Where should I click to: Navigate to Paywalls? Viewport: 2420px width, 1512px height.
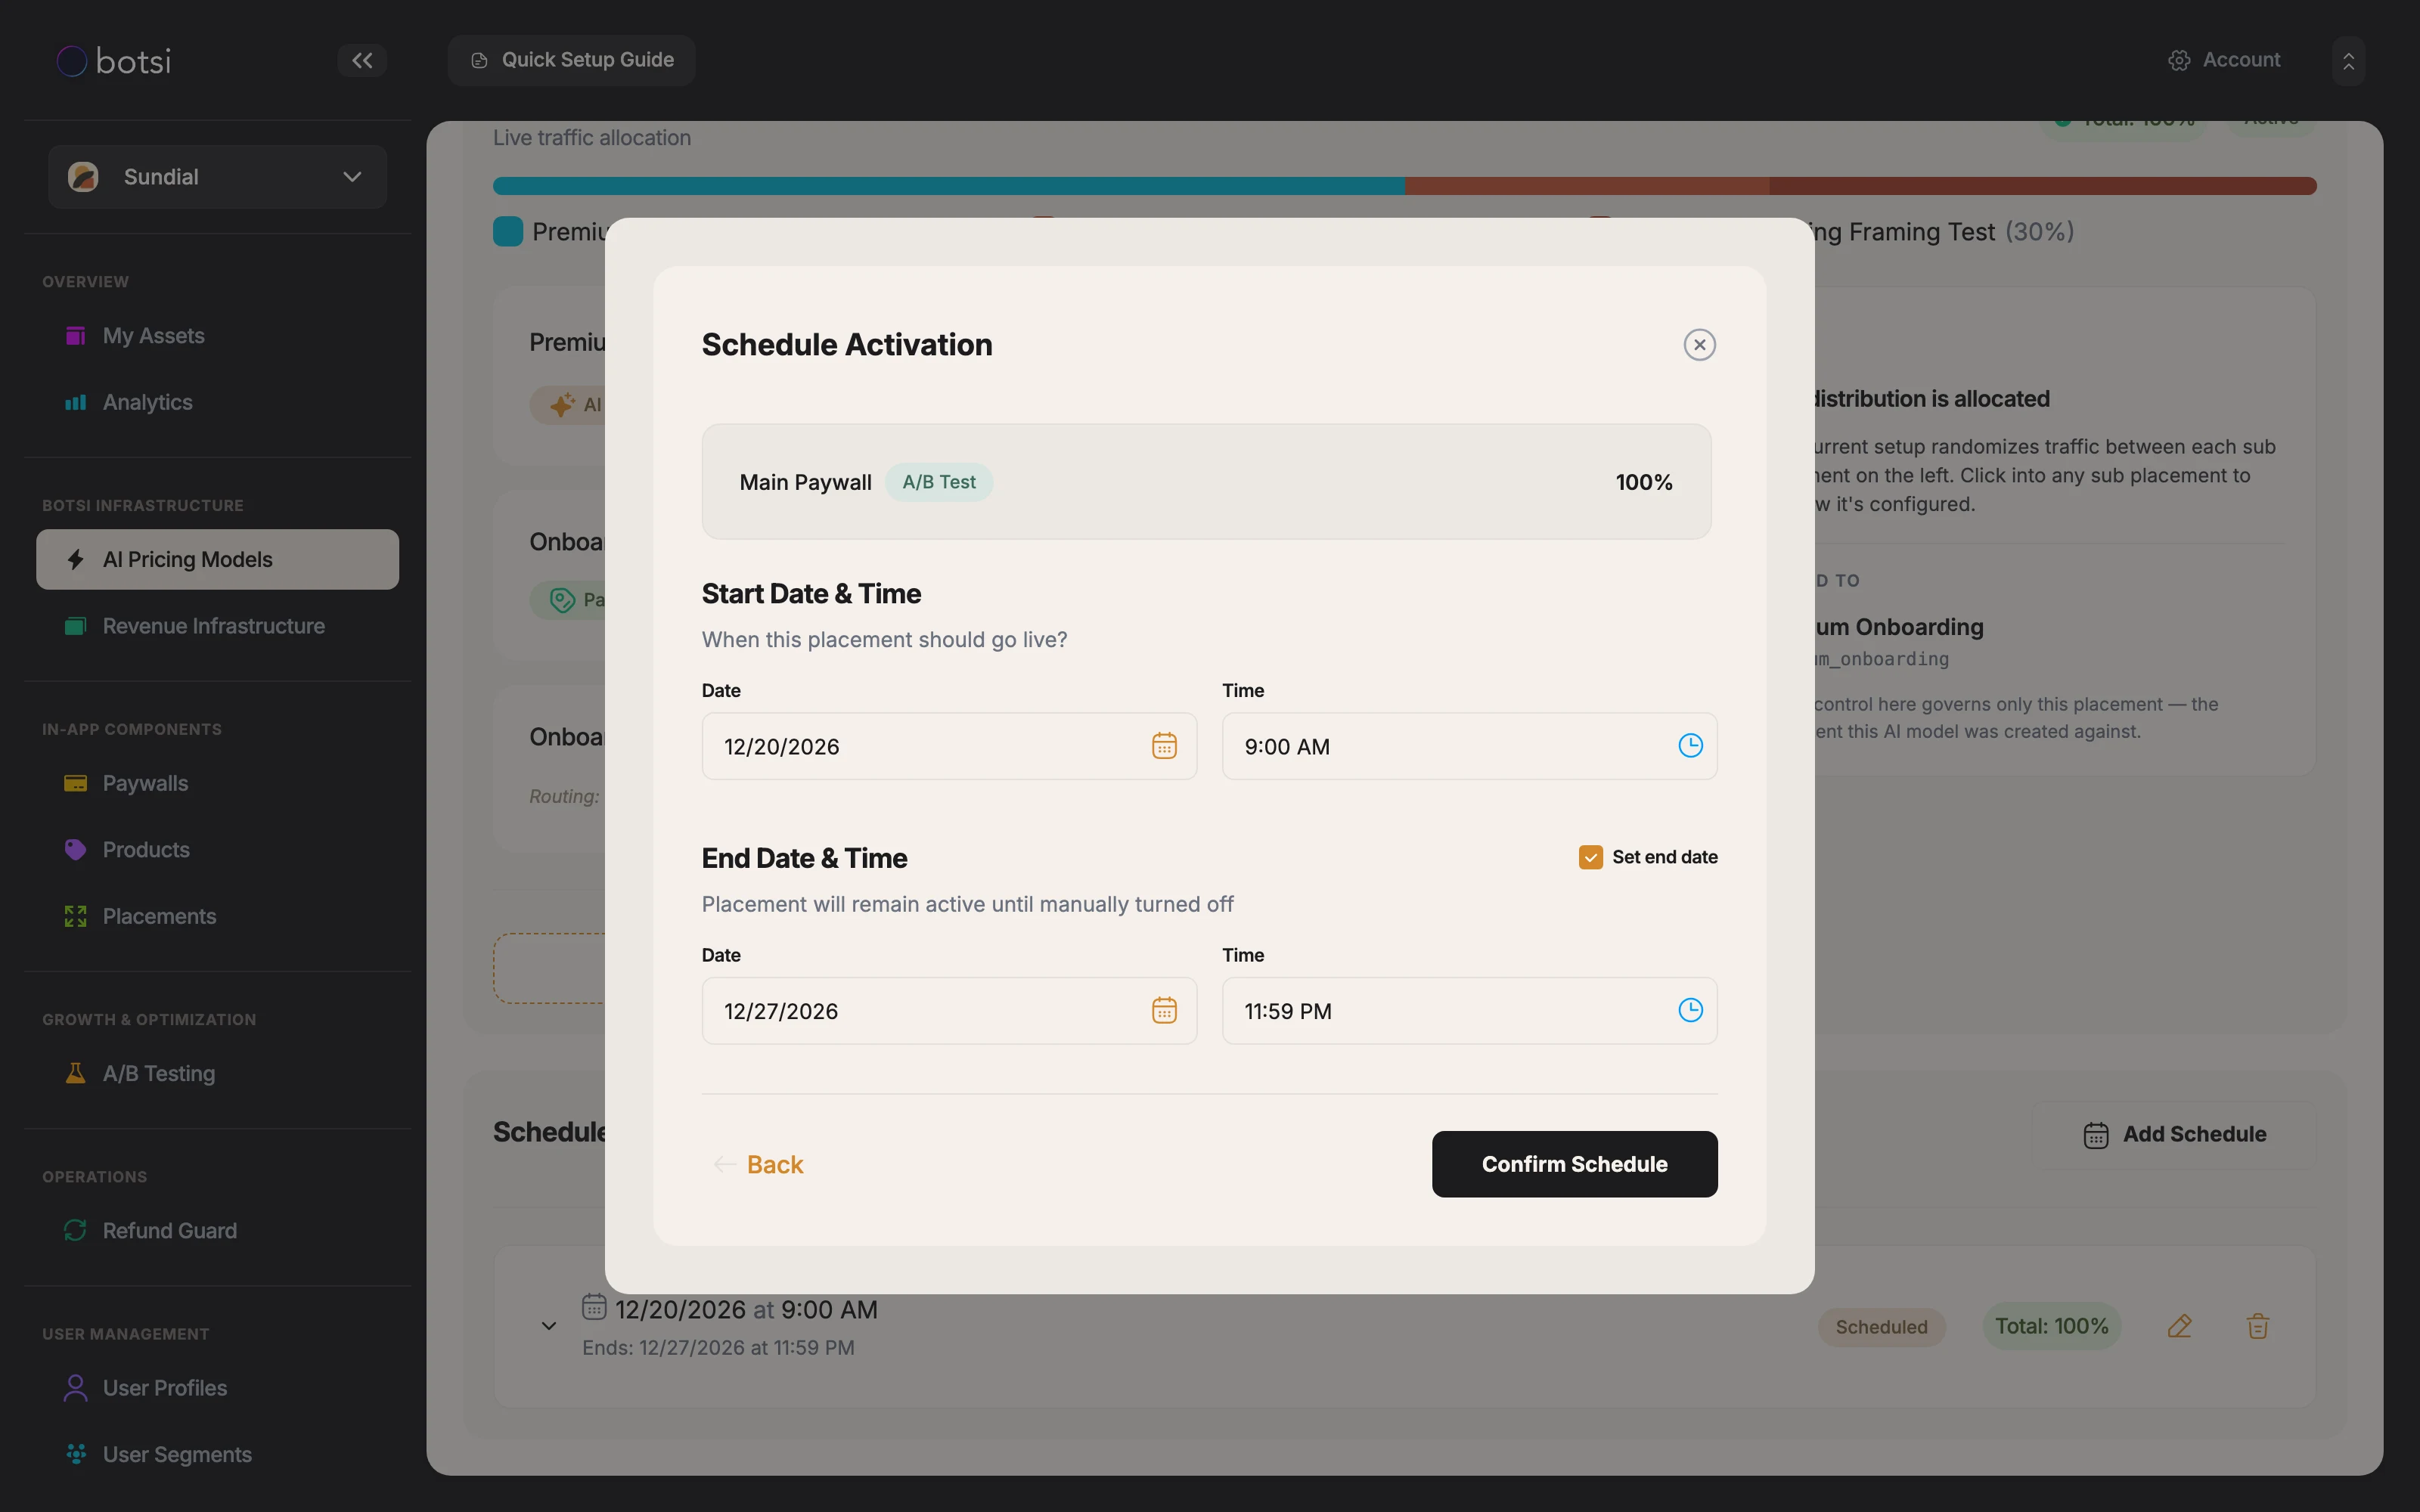217,783
